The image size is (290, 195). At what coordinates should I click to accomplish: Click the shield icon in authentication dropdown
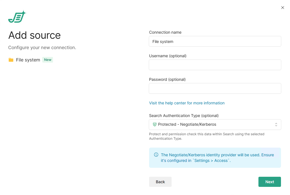tap(154, 124)
